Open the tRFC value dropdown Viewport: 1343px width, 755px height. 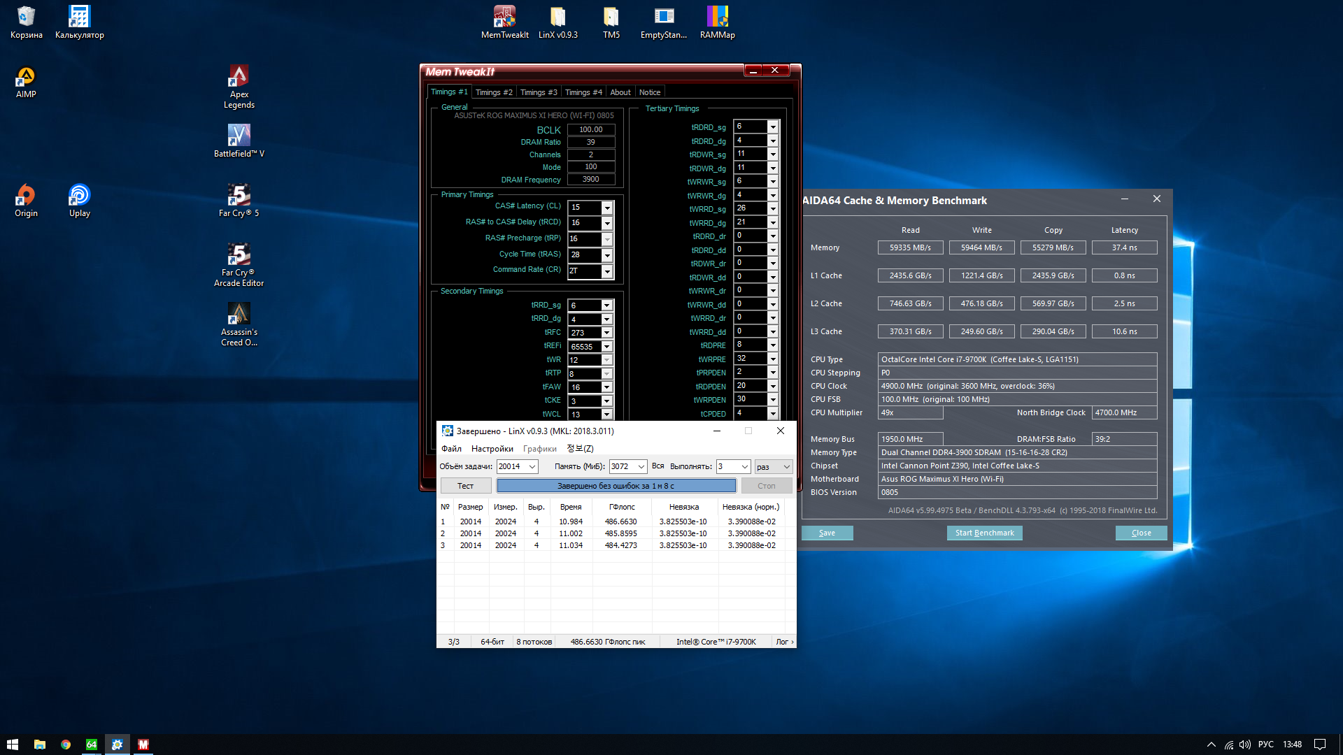click(x=607, y=333)
